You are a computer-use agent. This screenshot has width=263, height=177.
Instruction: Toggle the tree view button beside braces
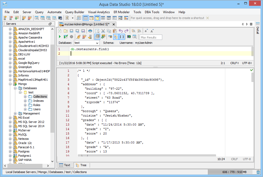pos(116,37)
